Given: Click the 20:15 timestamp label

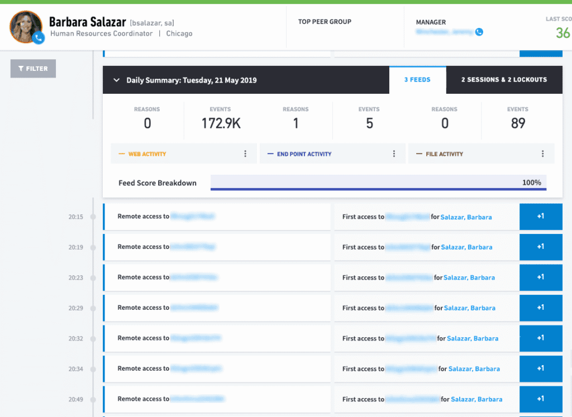Looking at the screenshot, I should coord(76,217).
